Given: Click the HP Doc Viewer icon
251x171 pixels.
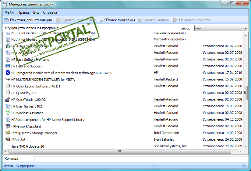Looking at the screenshot, I should click(8, 53).
